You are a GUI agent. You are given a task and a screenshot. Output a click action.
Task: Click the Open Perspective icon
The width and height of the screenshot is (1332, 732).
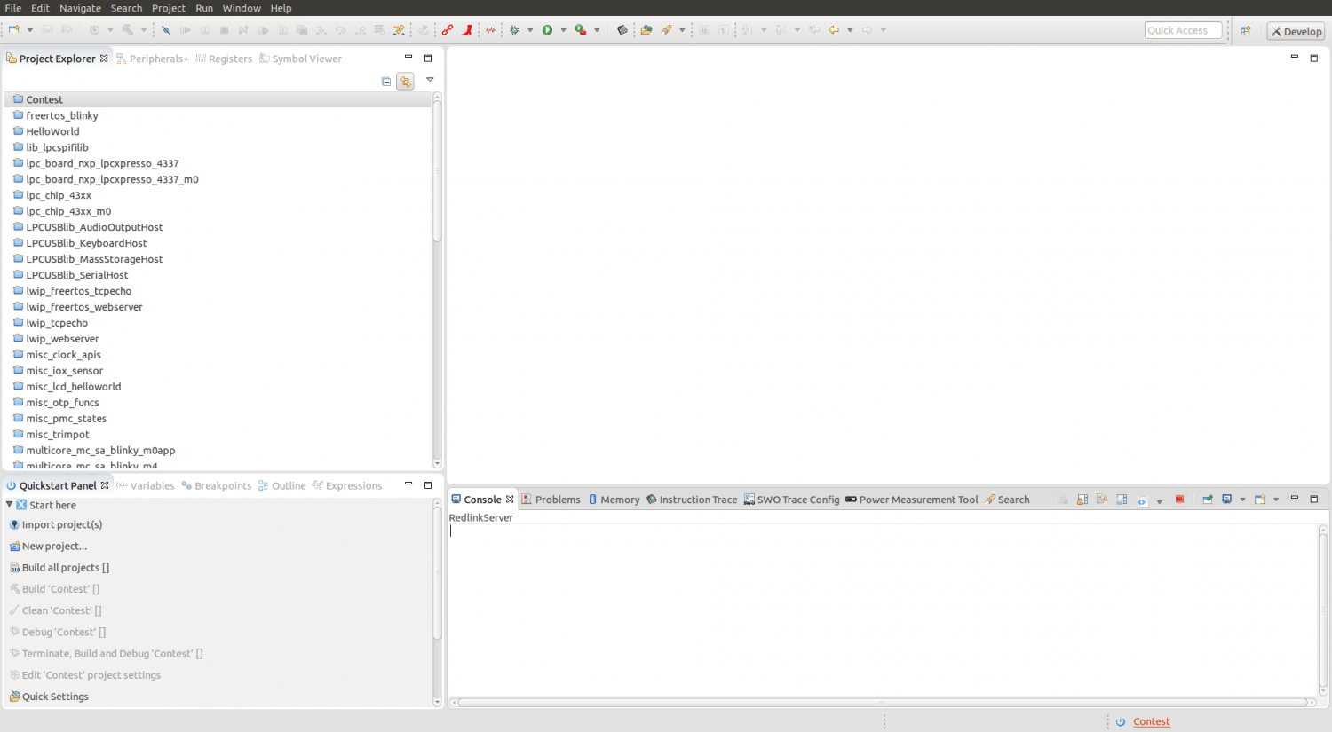pos(1246,31)
